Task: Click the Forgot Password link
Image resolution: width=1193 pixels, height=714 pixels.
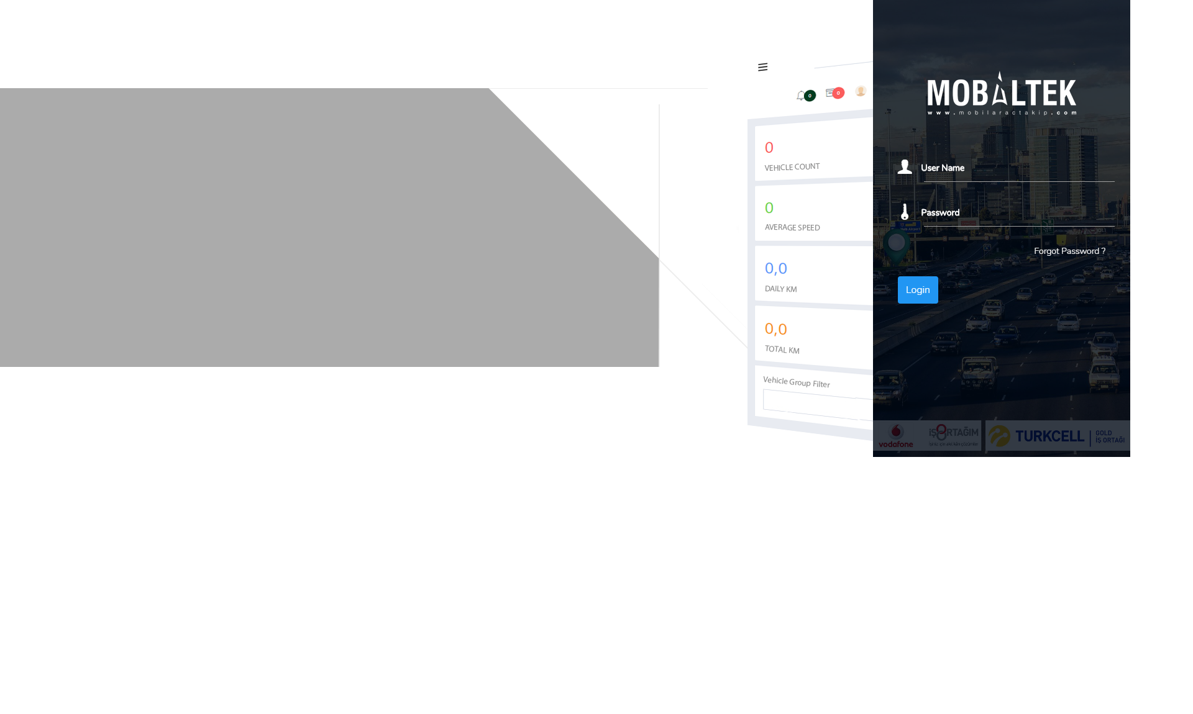Action: click(x=1070, y=251)
